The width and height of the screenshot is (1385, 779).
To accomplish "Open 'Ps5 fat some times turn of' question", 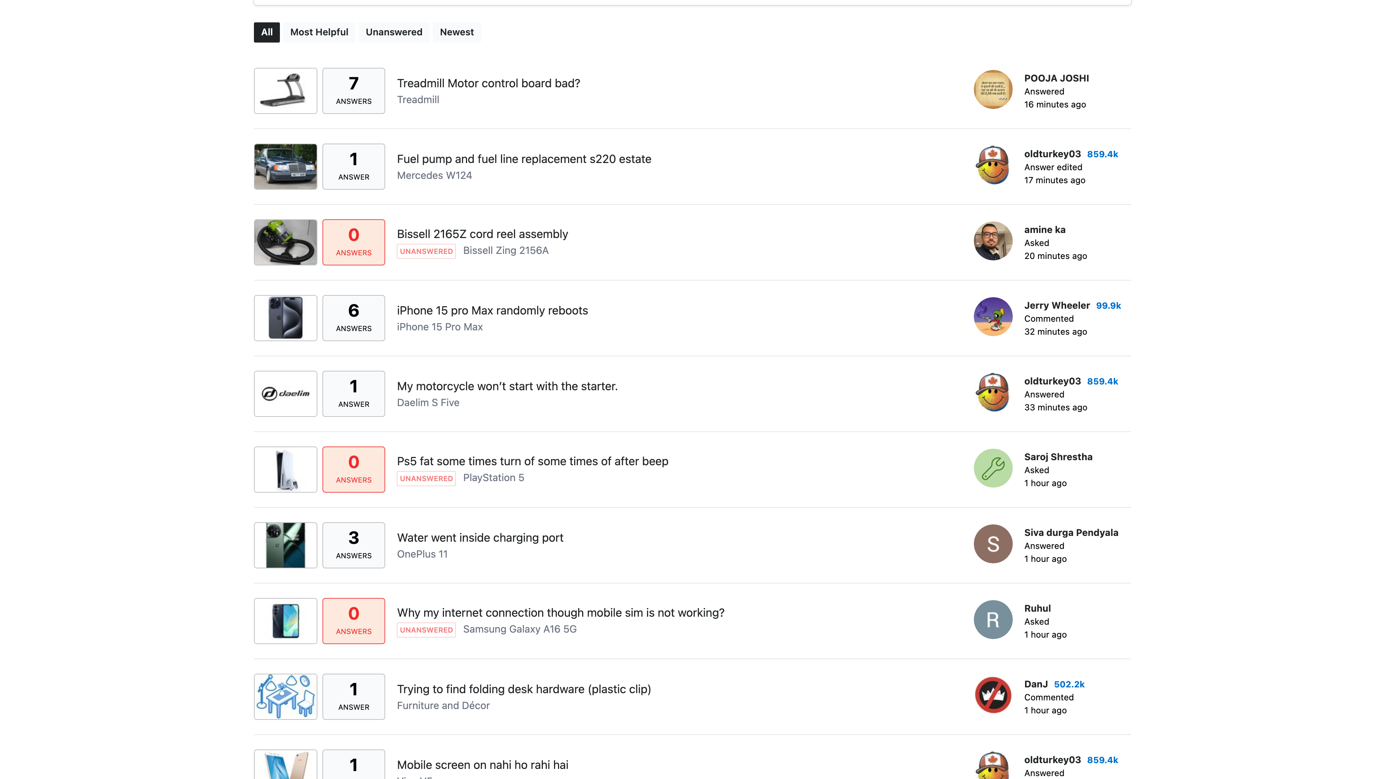I will (x=532, y=461).
